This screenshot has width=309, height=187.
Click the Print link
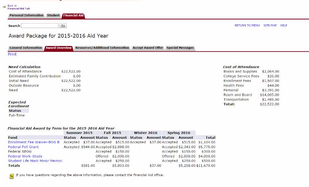(12, 54)
